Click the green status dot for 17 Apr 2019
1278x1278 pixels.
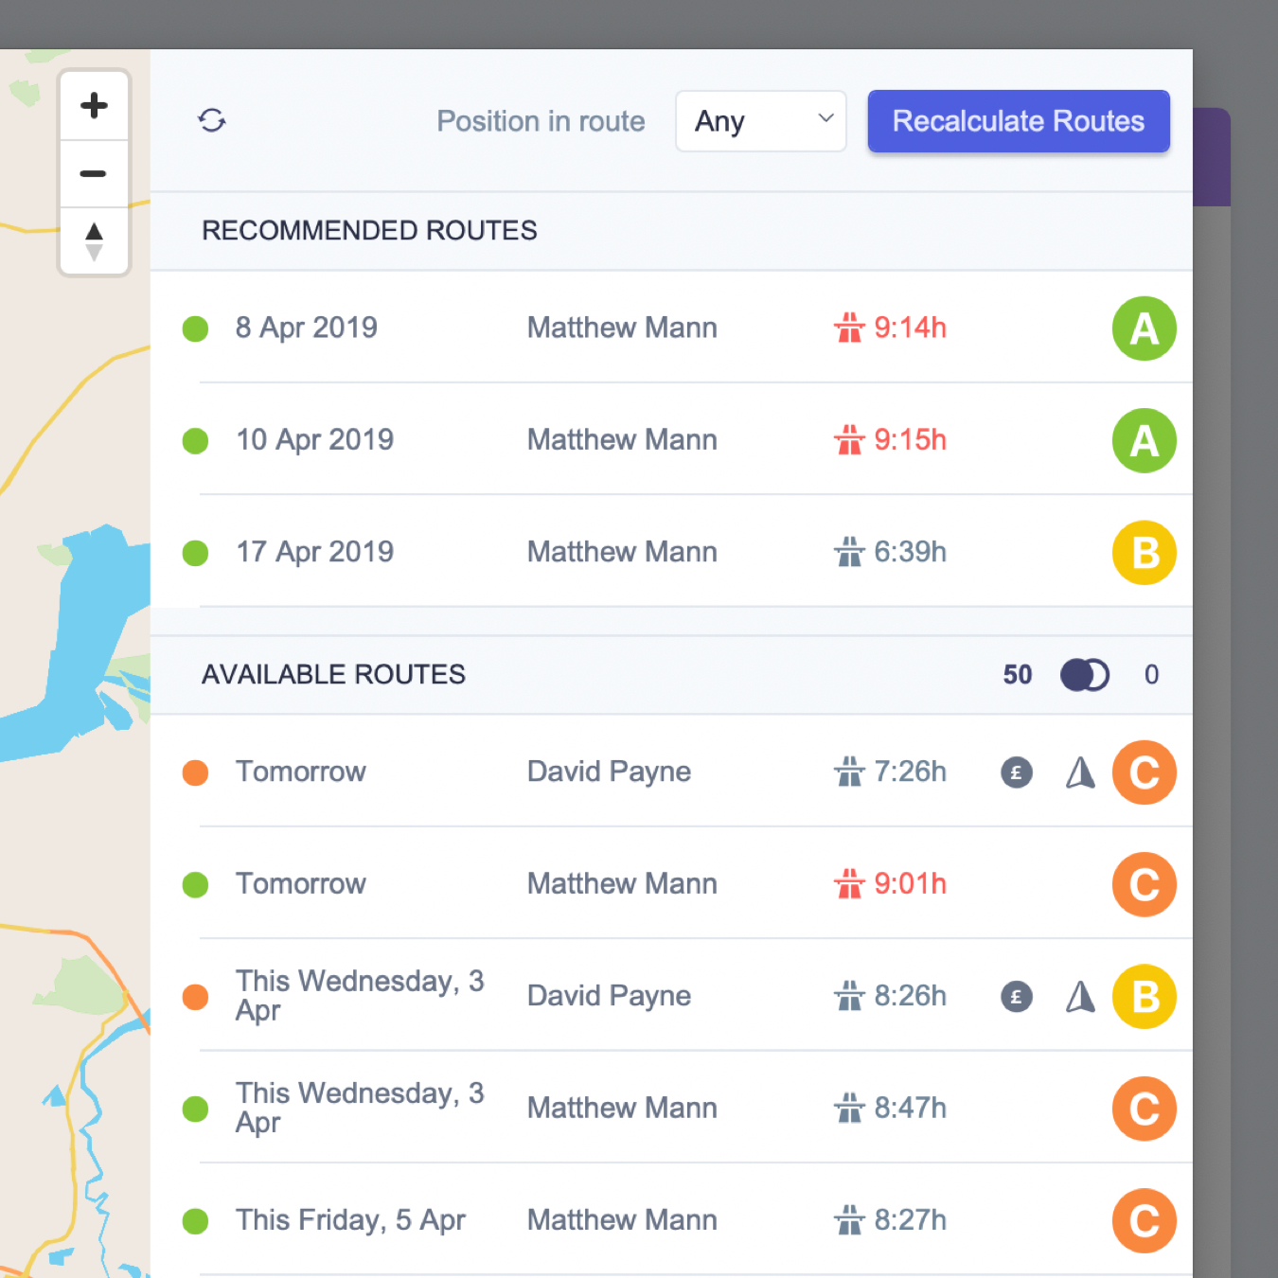tap(195, 553)
